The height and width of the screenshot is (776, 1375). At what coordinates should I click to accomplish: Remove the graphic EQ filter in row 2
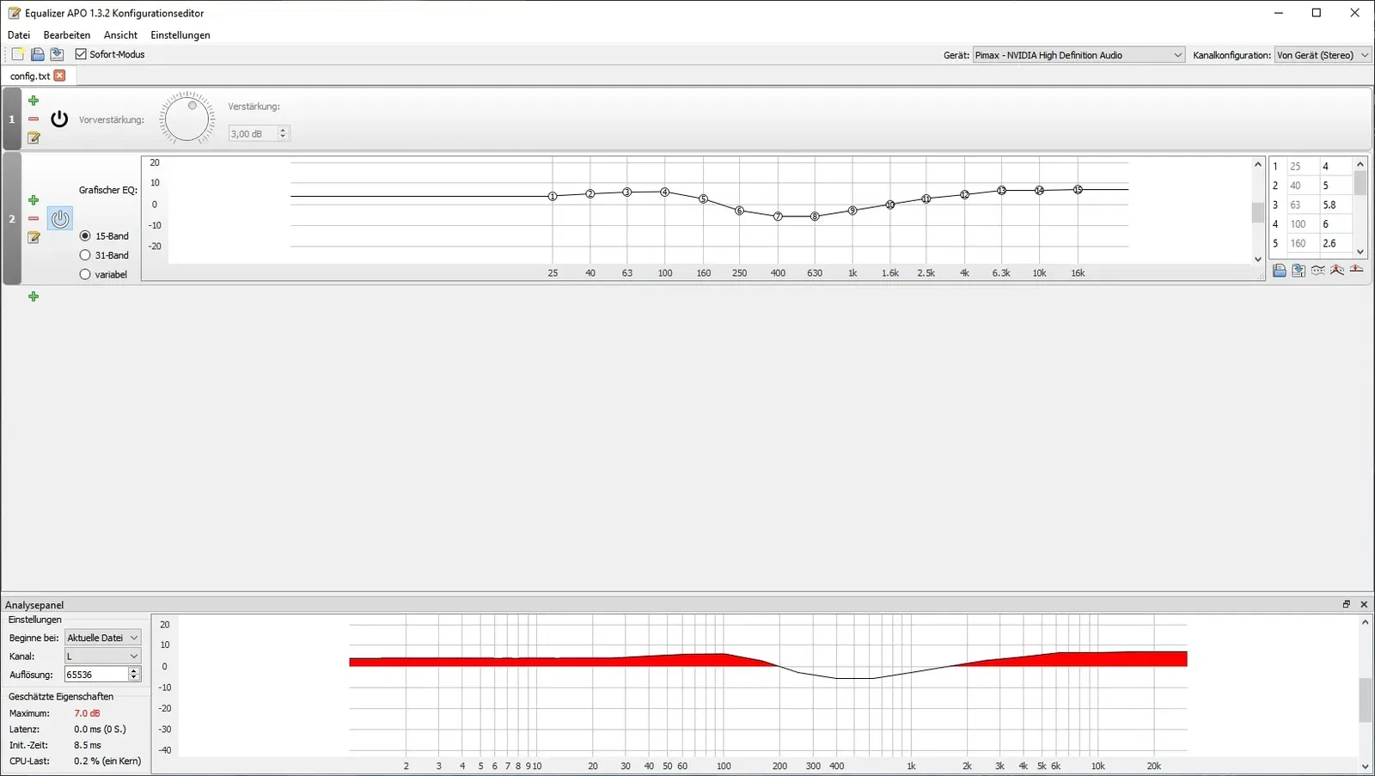pyautogui.click(x=34, y=218)
